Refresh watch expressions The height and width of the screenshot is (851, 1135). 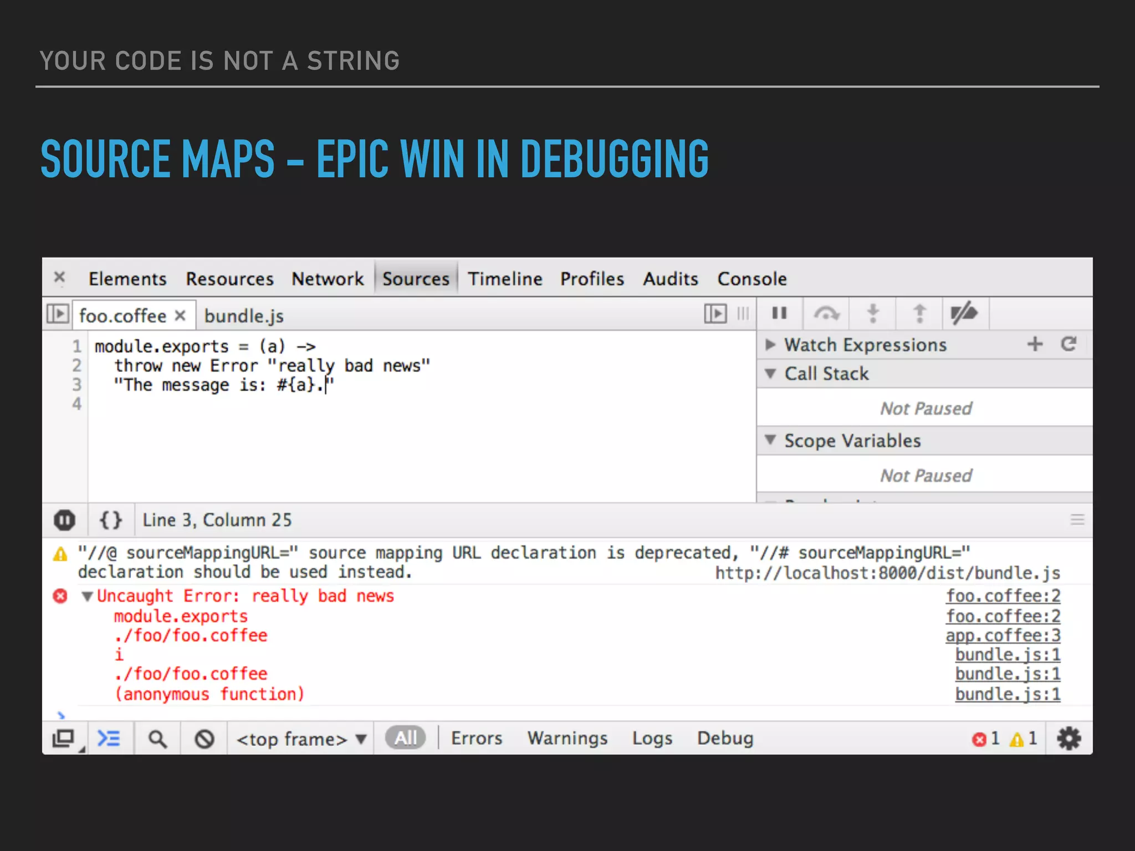[1068, 345]
